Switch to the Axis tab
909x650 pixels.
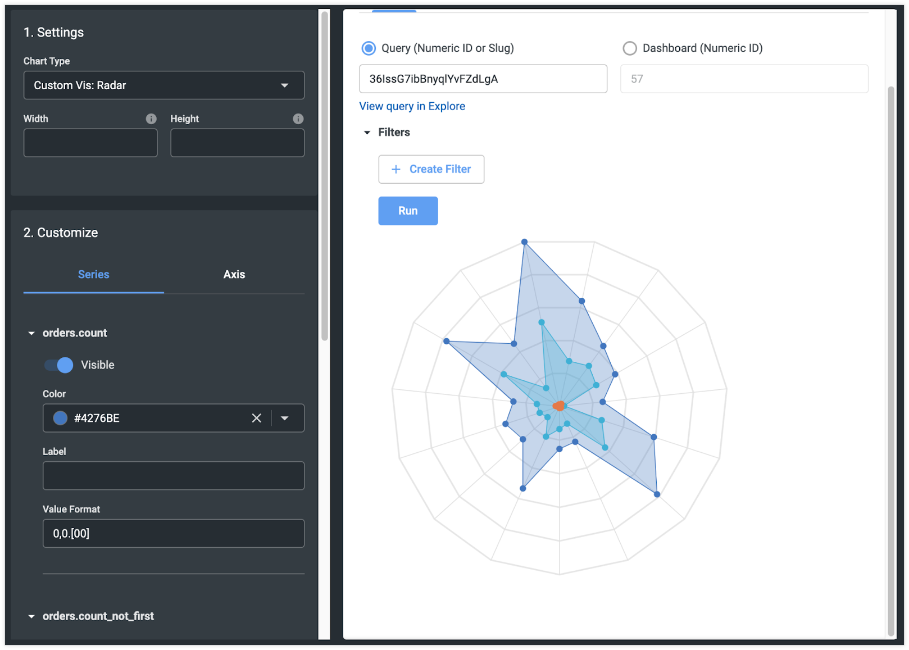click(234, 275)
